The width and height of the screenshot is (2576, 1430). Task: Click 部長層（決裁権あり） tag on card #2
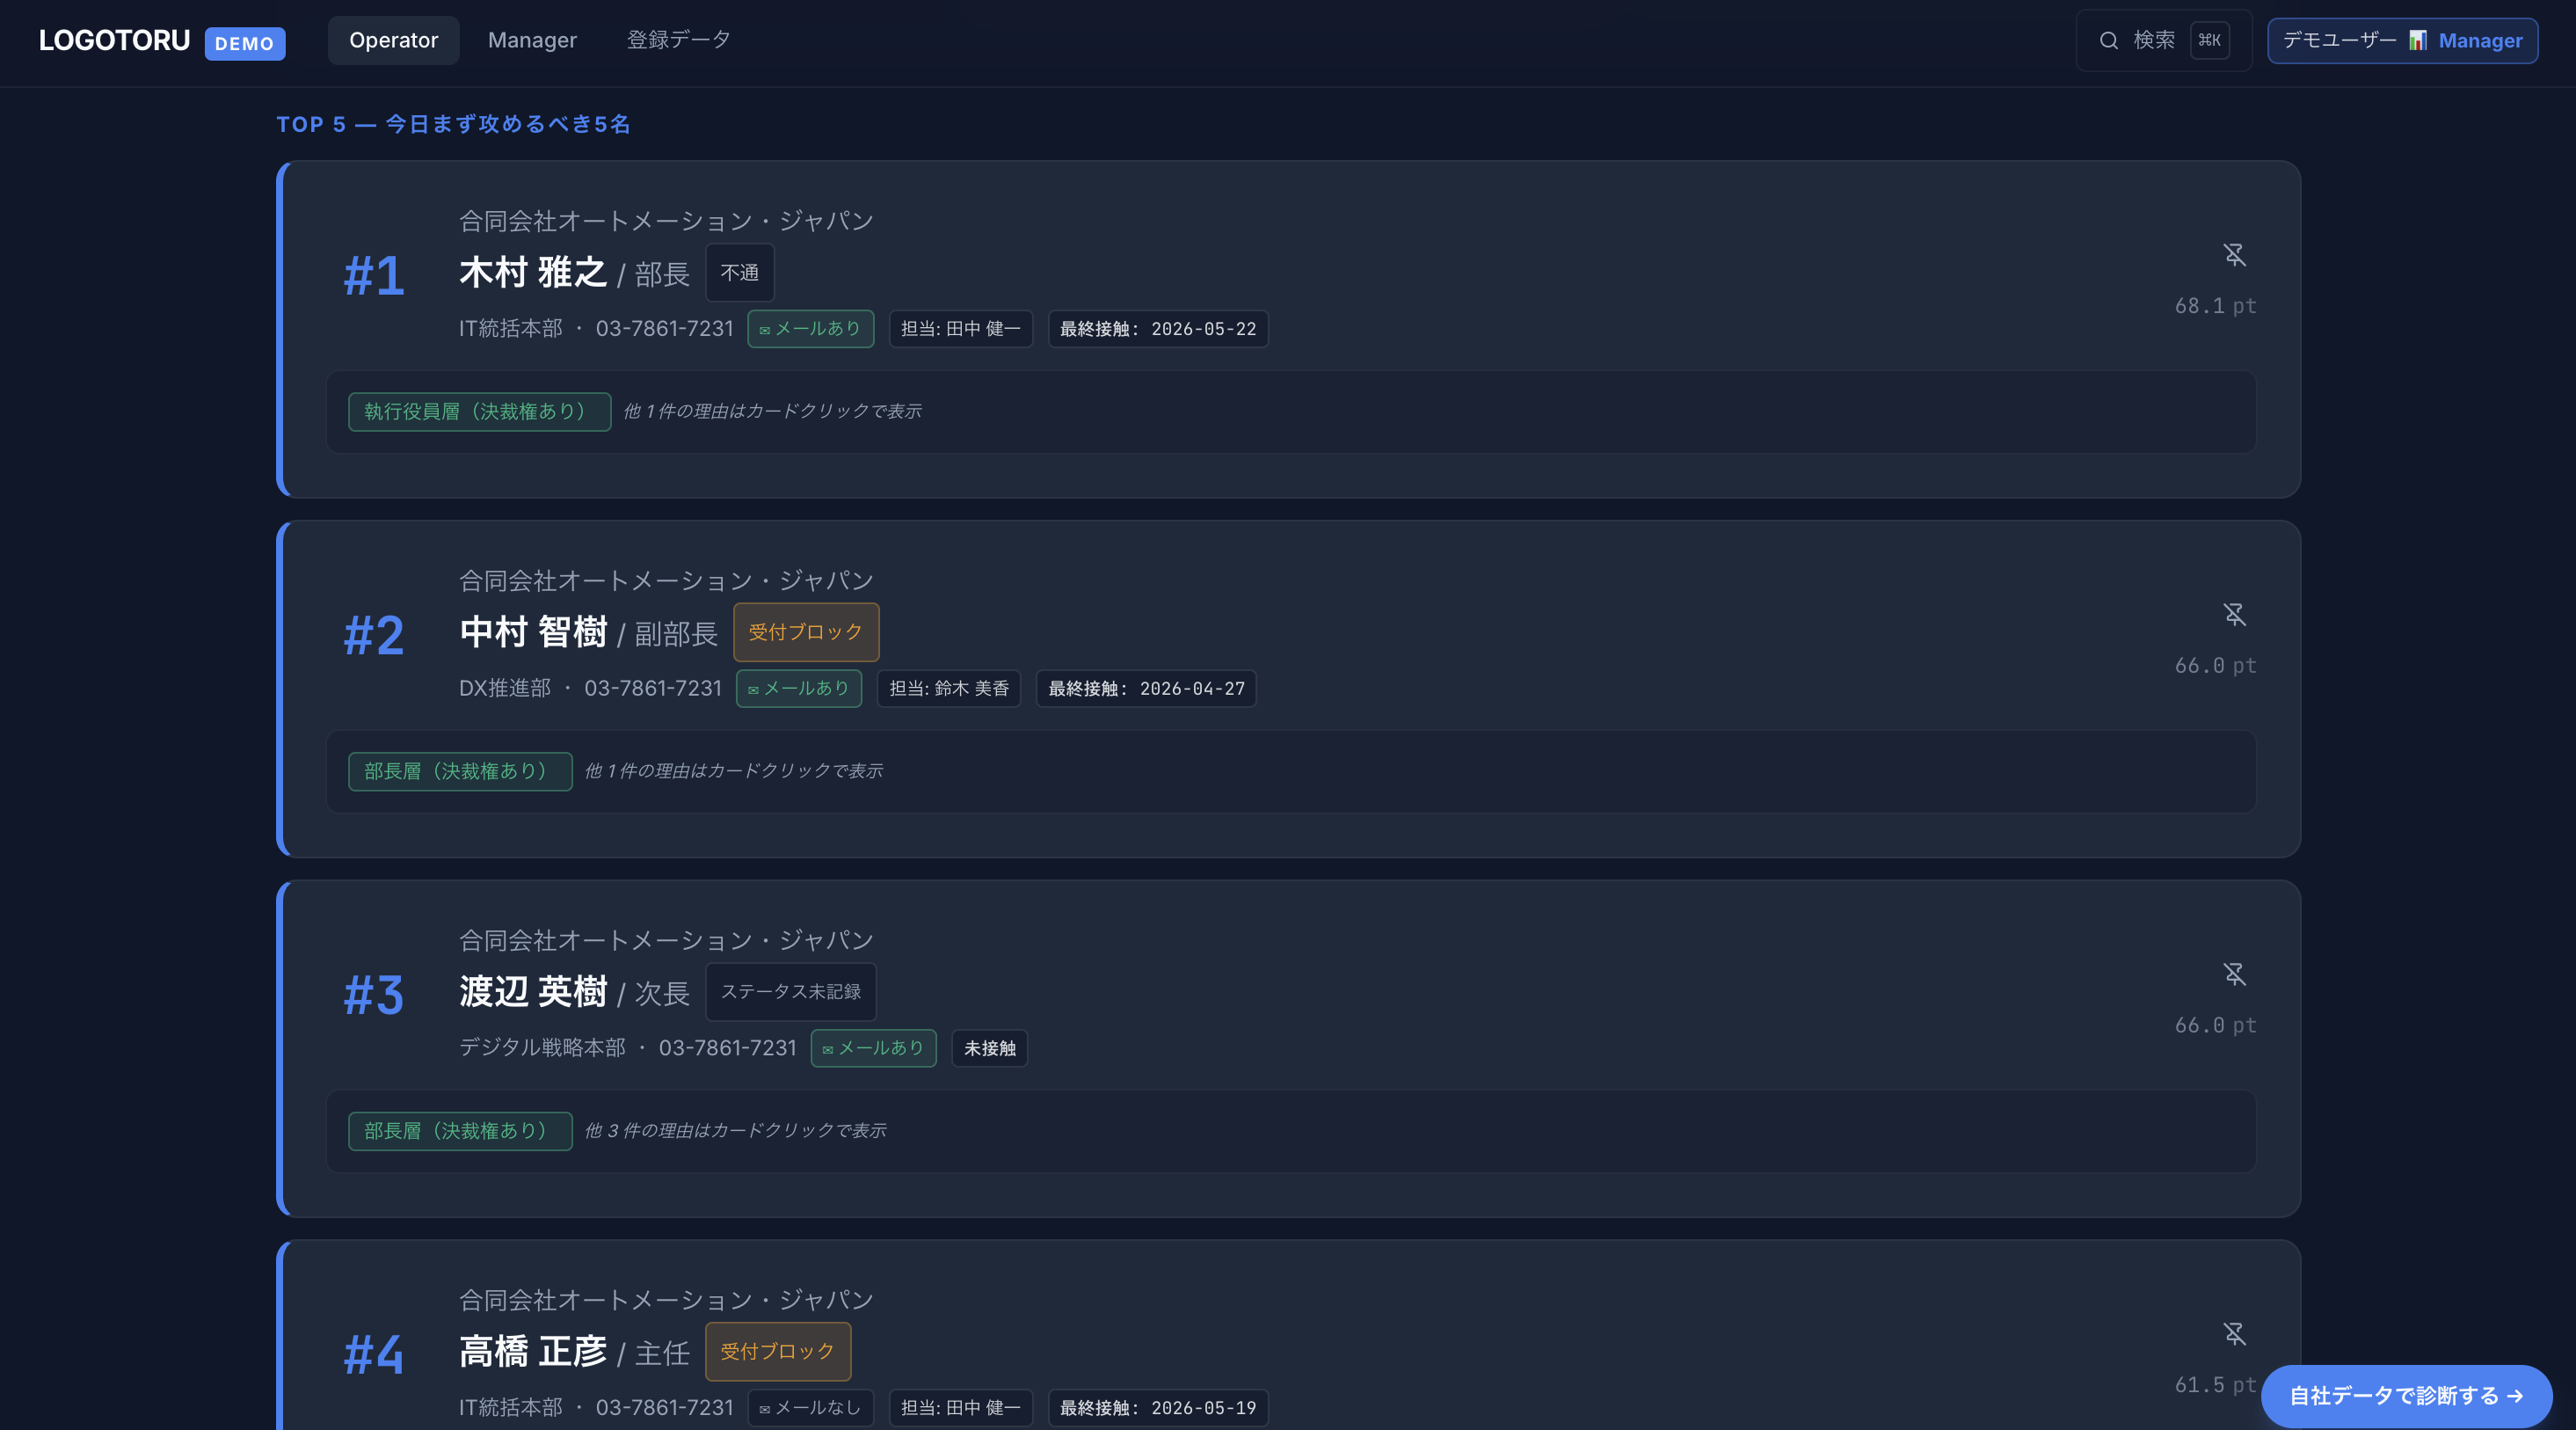pyautogui.click(x=460, y=771)
